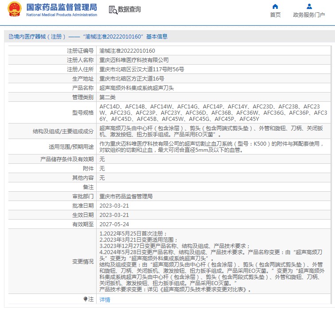Click the 数据查询 search document icon

pyautogui.click(x=113, y=10)
